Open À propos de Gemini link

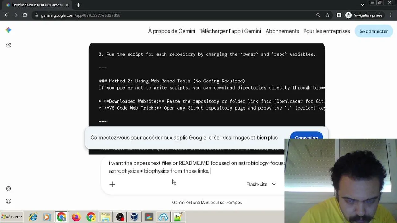(x=172, y=31)
